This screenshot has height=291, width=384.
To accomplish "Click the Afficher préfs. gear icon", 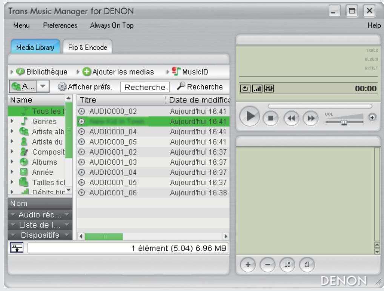I will click(62, 86).
